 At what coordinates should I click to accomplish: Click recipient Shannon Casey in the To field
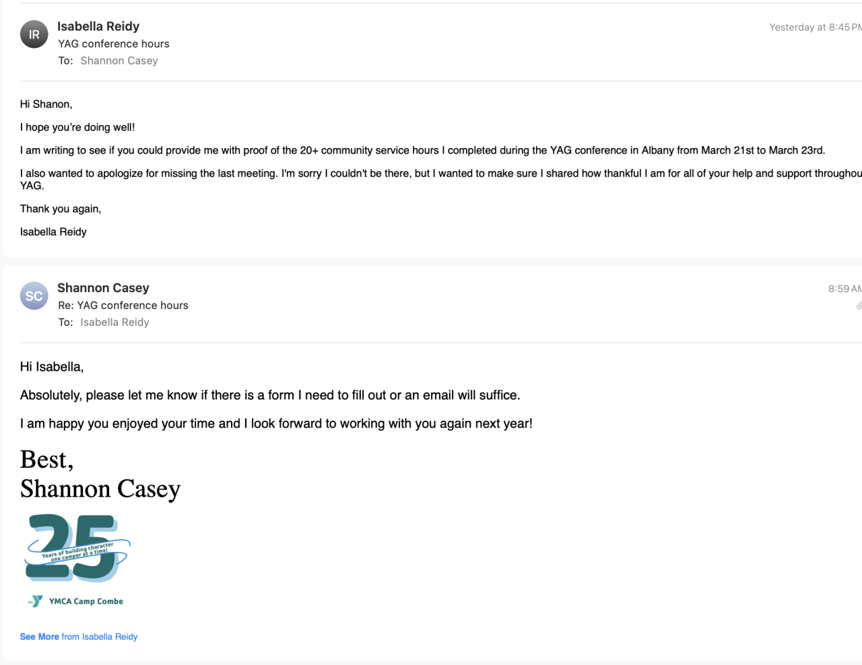tap(119, 61)
